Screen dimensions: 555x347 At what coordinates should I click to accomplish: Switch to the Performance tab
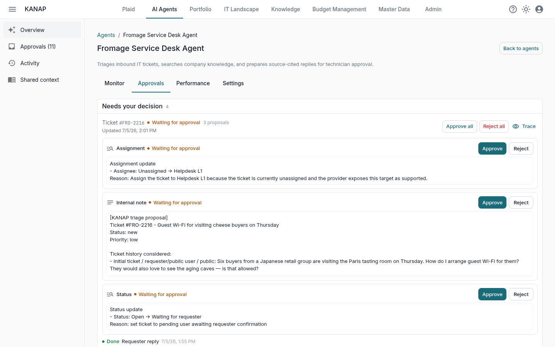click(193, 83)
